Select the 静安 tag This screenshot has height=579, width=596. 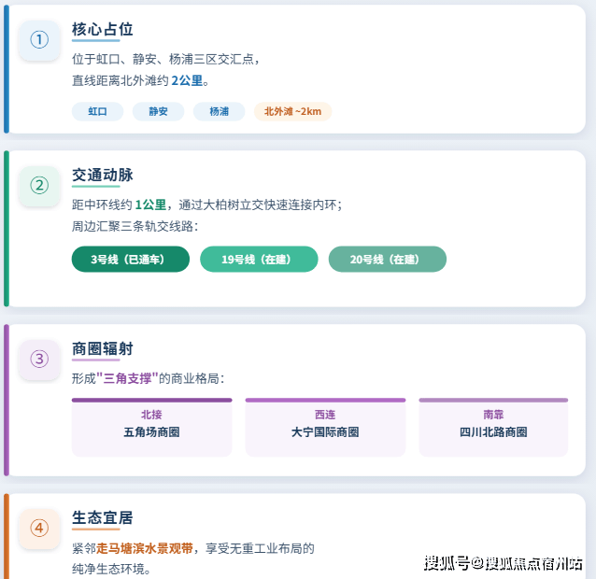coord(158,112)
